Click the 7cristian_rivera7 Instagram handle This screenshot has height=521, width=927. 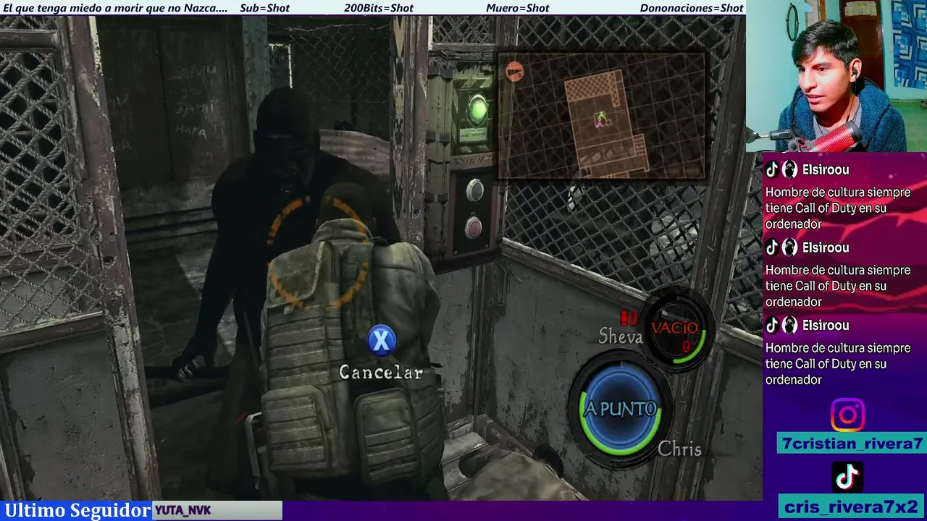(x=852, y=444)
